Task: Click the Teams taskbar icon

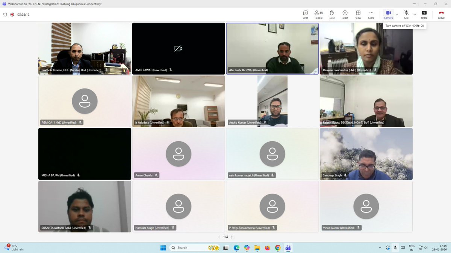Action: (x=288, y=248)
